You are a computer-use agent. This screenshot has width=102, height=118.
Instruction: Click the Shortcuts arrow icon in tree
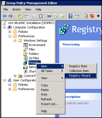tap(25, 71)
